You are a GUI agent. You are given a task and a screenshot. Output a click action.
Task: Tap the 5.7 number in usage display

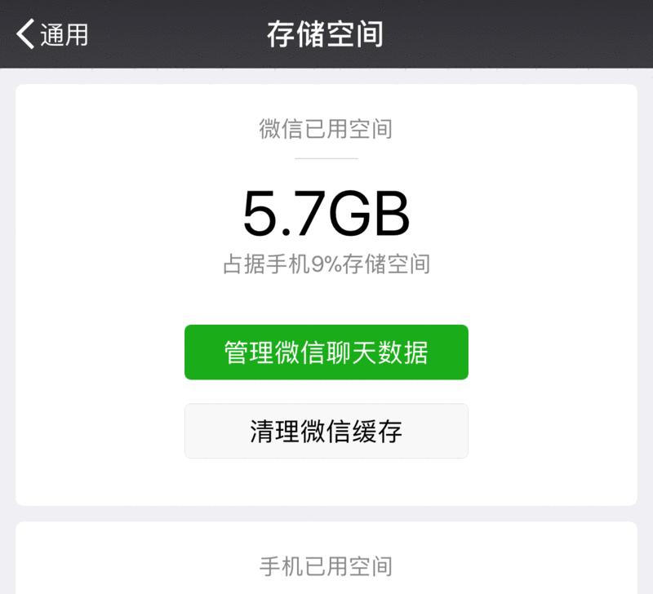(284, 213)
